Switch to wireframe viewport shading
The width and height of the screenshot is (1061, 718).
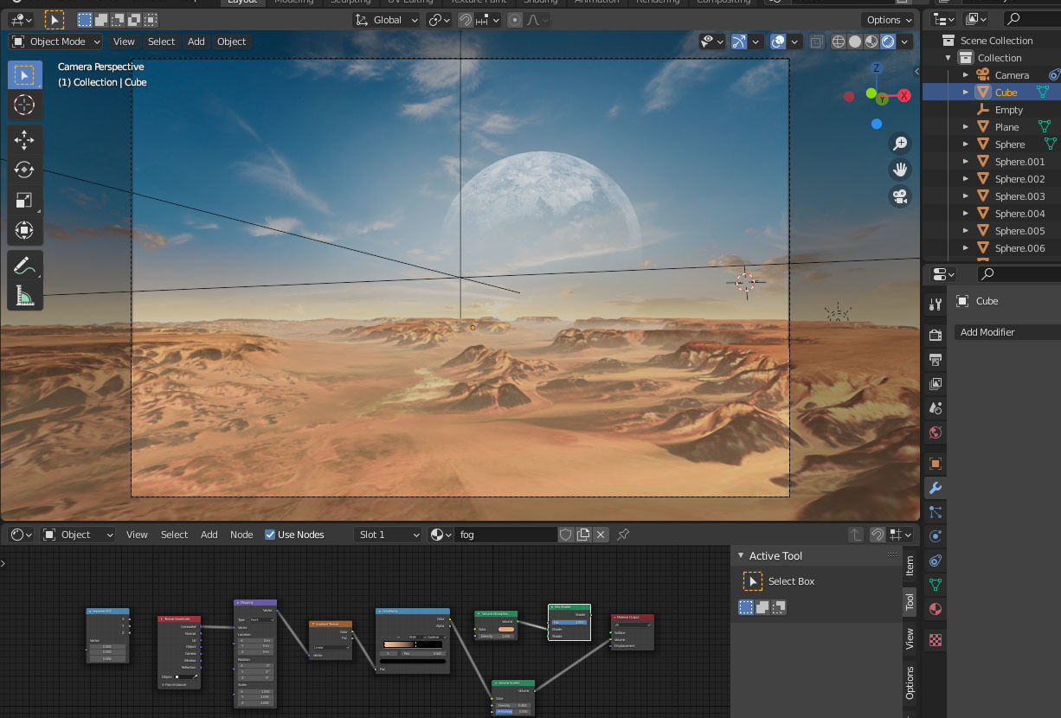pos(839,41)
